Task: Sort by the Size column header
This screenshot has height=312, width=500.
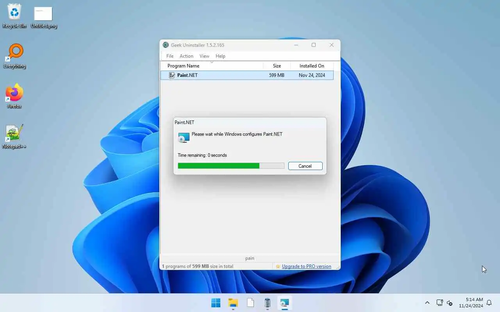Action: [277, 66]
